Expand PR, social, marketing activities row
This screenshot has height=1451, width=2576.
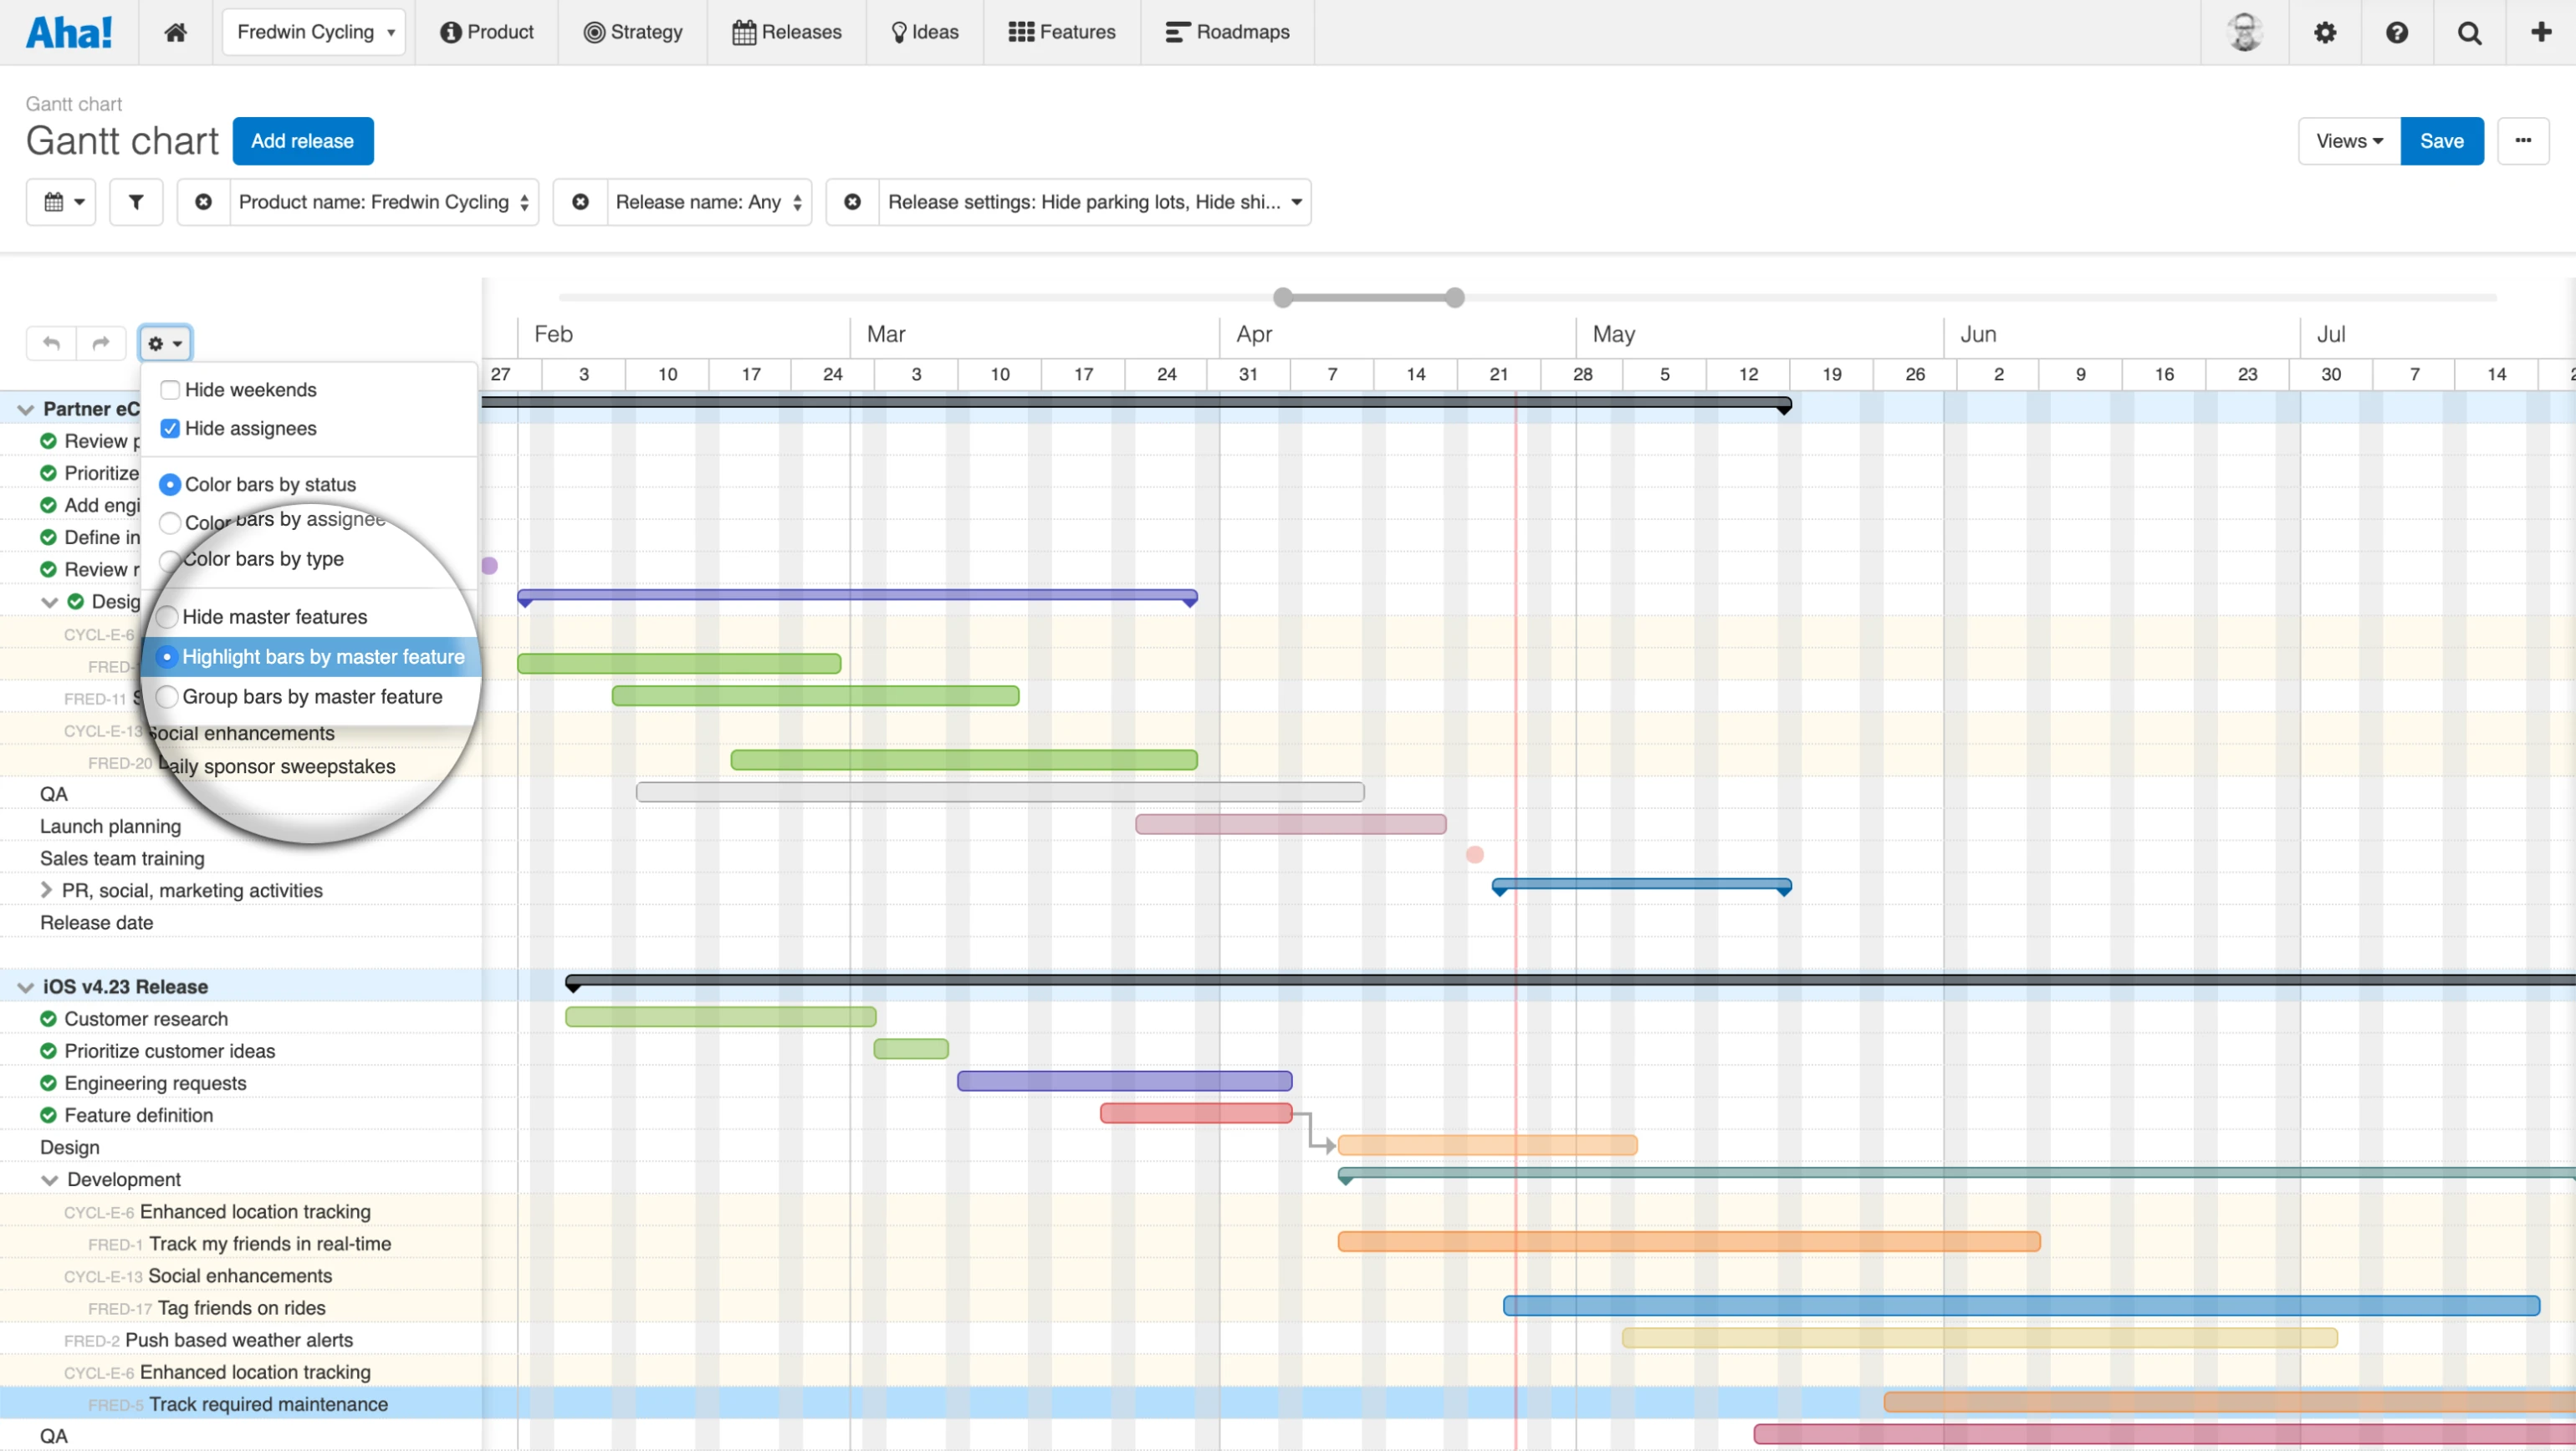[46, 890]
